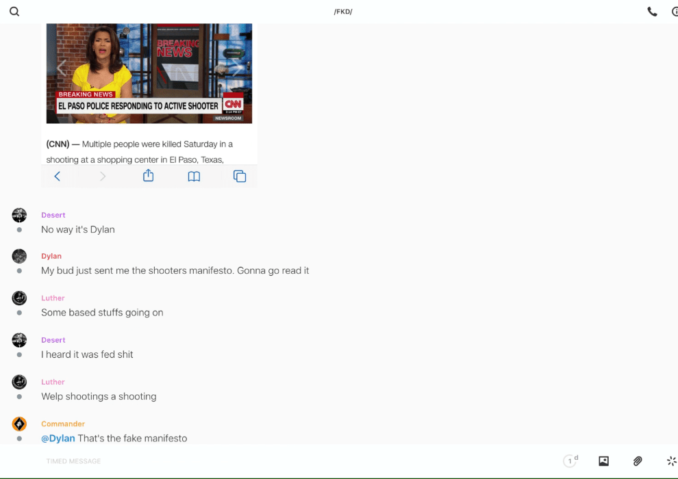Click Dylan's avatar next to manifesto message
This screenshot has width=678, height=479.
point(19,257)
